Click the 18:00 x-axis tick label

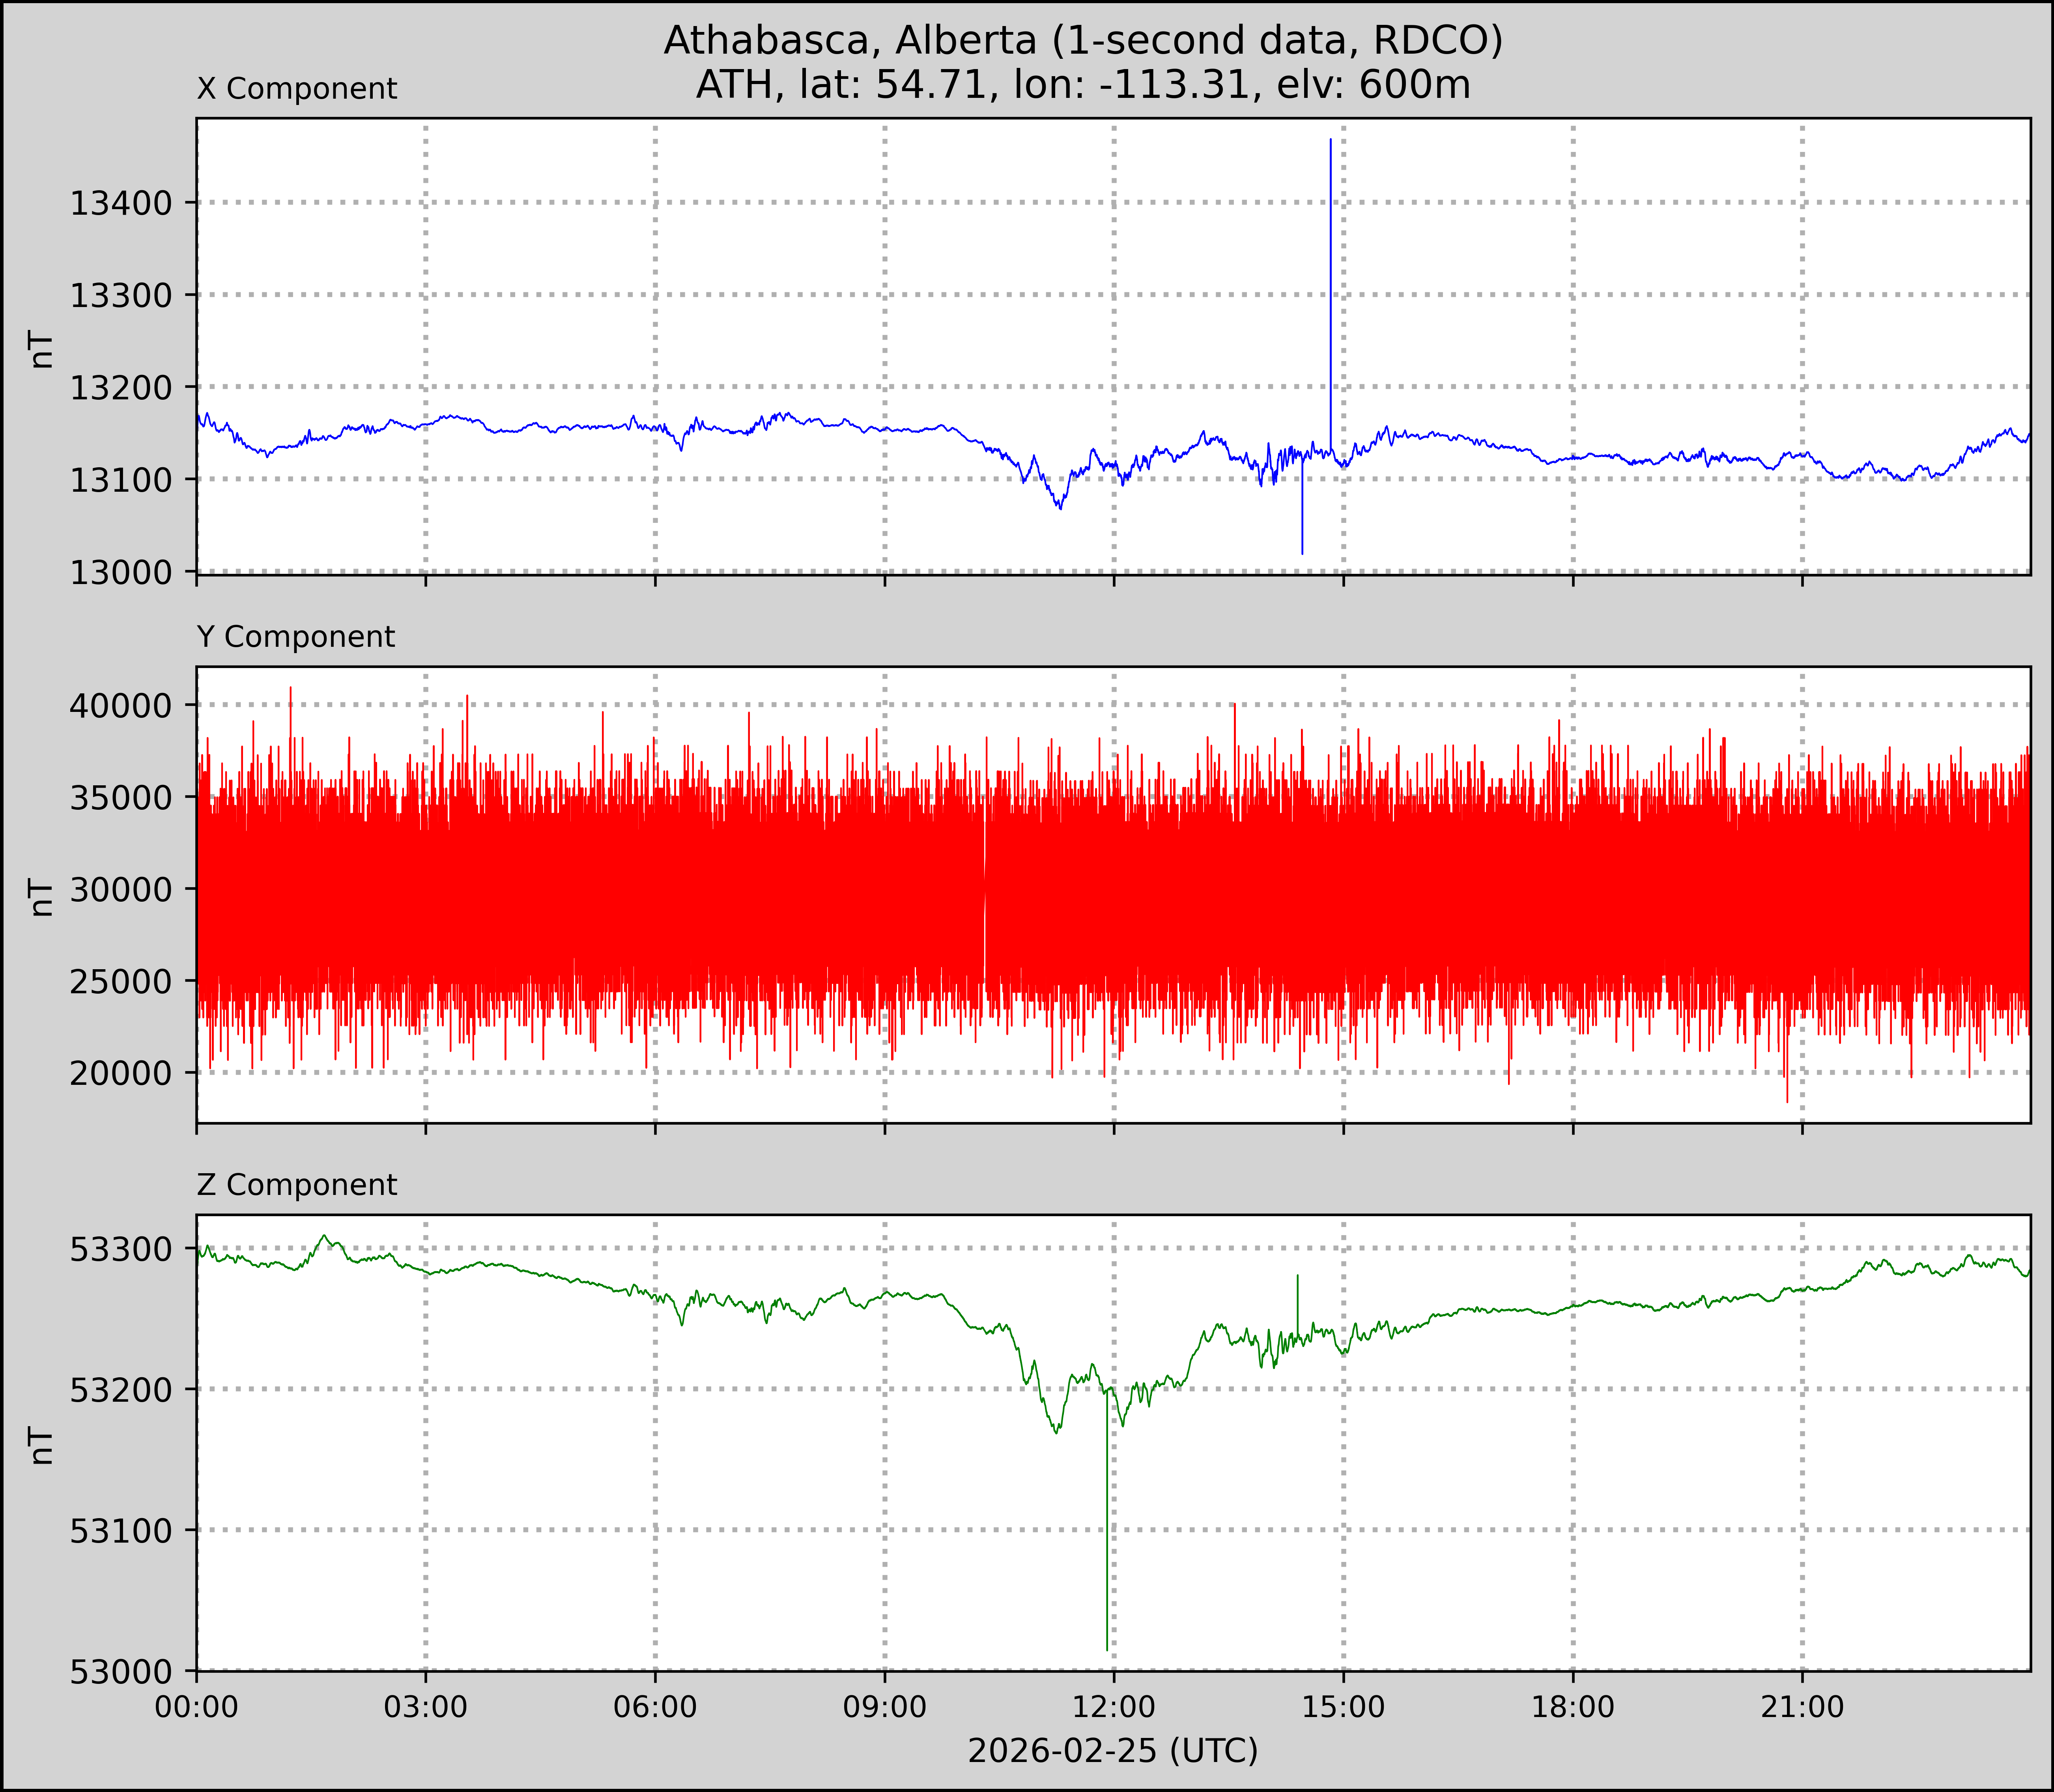(x=1573, y=1707)
